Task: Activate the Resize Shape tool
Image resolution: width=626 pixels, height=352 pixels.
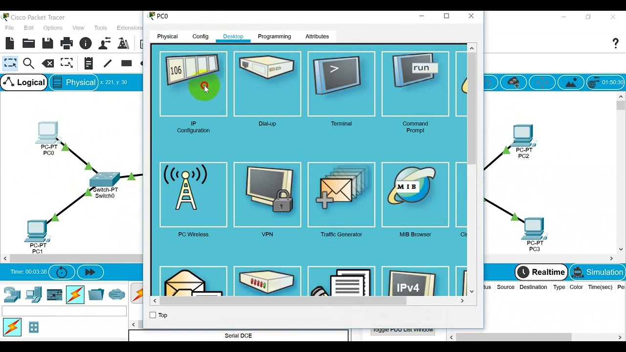Action: pyautogui.click(x=67, y=63)
